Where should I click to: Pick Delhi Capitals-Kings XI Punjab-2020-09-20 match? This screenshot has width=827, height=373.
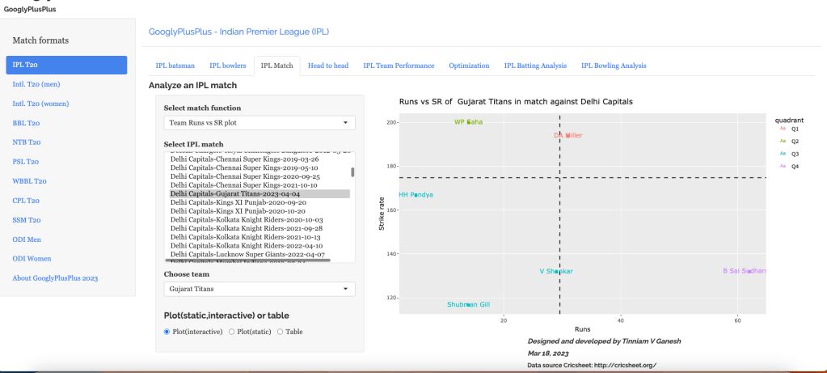238,202
